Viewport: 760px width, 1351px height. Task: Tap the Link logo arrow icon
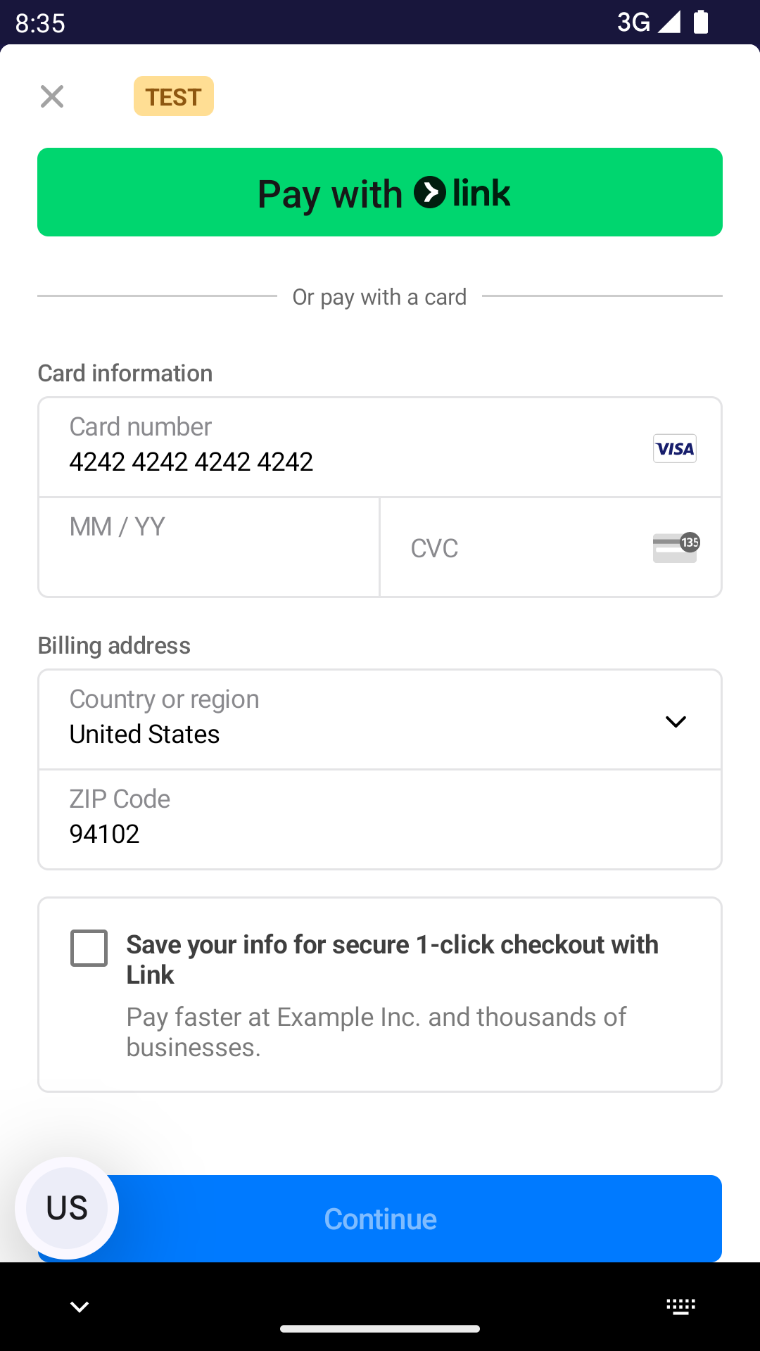tap(430, 193)
